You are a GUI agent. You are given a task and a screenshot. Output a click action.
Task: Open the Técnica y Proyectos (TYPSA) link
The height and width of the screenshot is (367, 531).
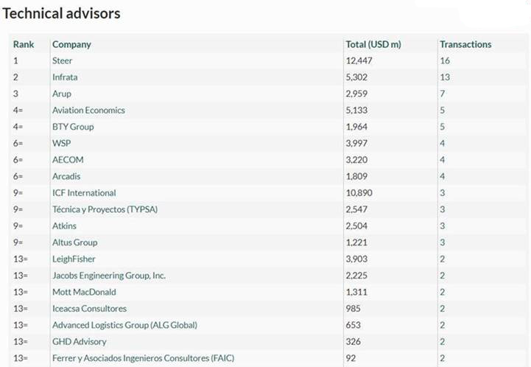click(x=105, y=209)
